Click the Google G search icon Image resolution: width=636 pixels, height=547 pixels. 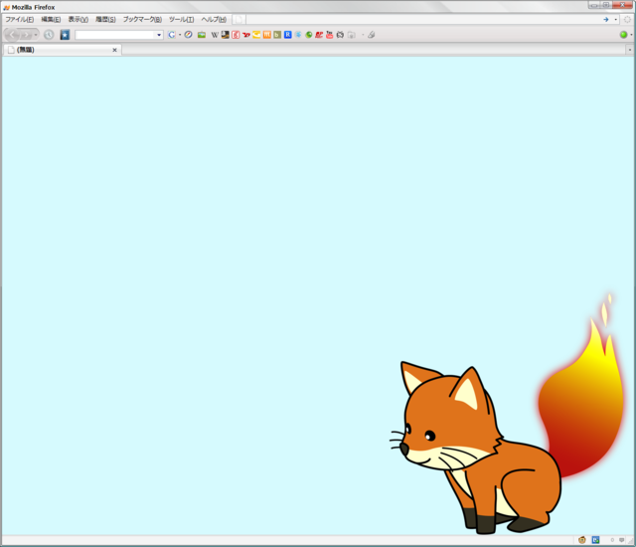[x=172, y=35]
